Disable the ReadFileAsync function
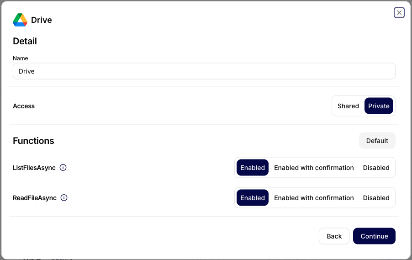The image size is (412, 260). tap(376, 198)
